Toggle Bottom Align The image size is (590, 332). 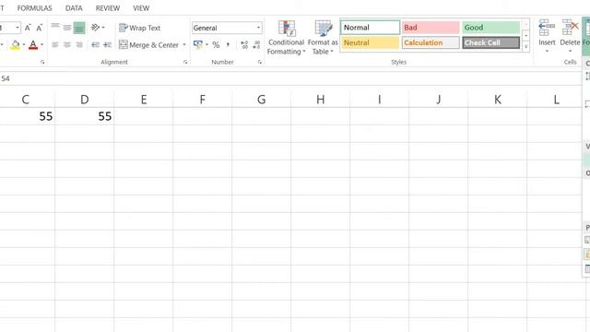(x=79, y=28)
